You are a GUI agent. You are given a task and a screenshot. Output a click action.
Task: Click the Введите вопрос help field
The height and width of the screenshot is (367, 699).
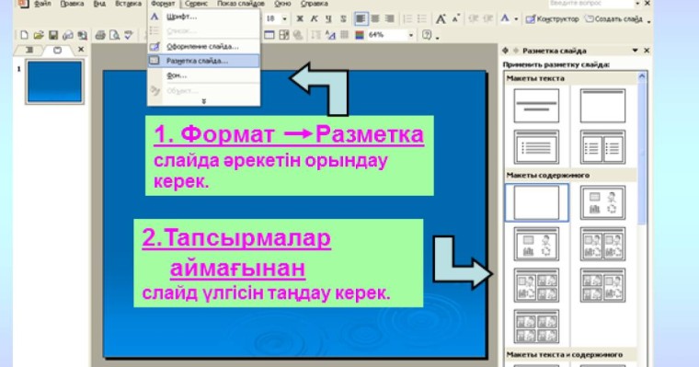(x=590, y=4)
